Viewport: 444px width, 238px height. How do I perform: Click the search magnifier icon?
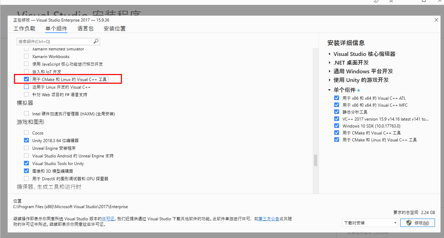tap(96, 41)
